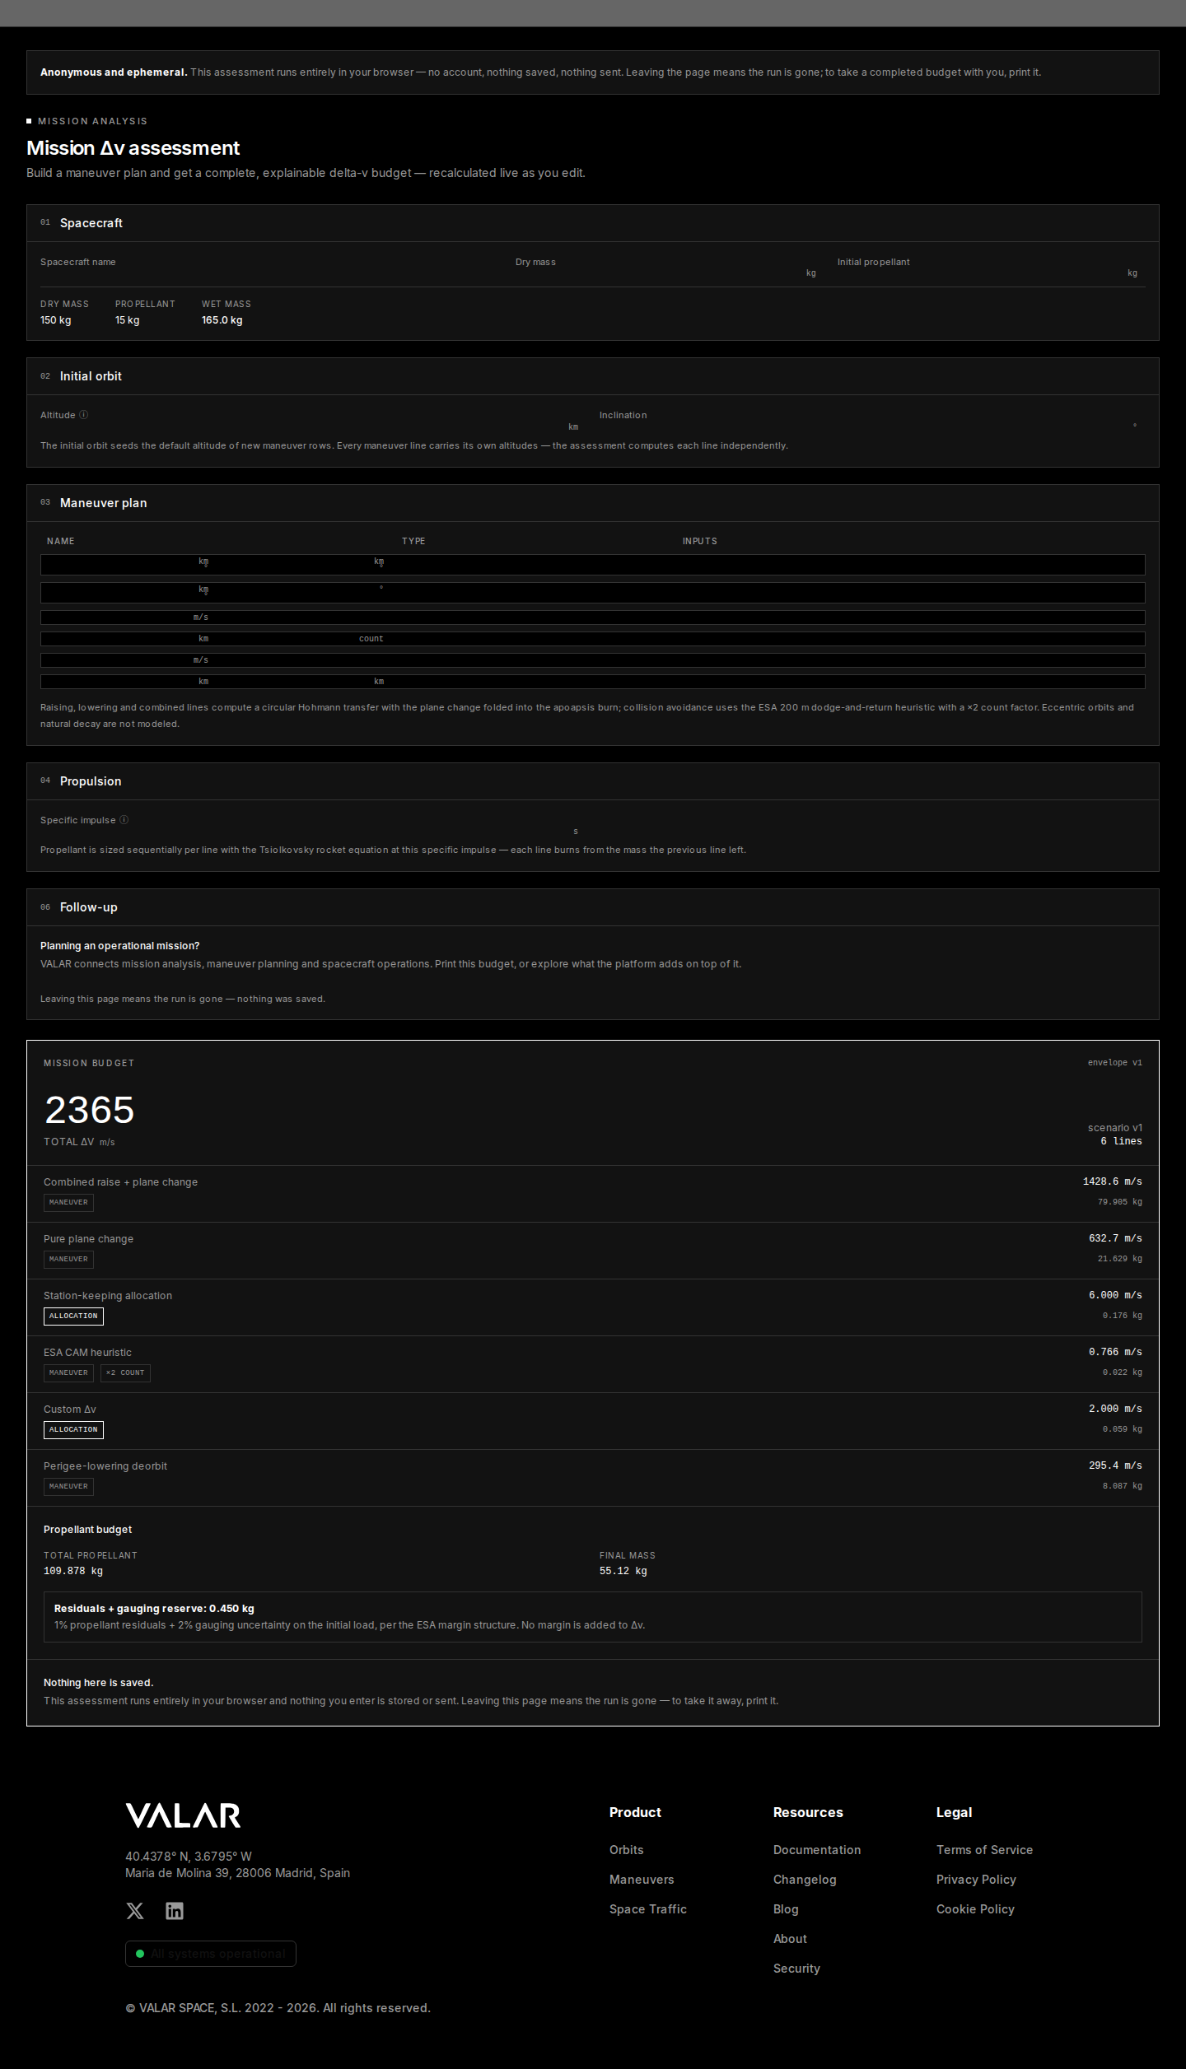Click the 109.878 kg total propellant value
1186x2069 pixels.
point(73,1571)
